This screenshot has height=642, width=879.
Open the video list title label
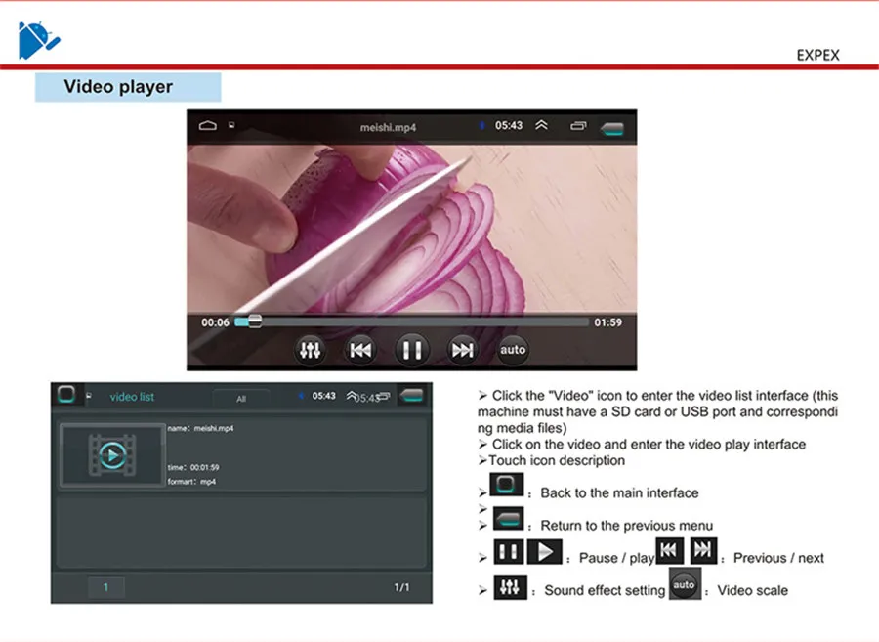[132, 397]
